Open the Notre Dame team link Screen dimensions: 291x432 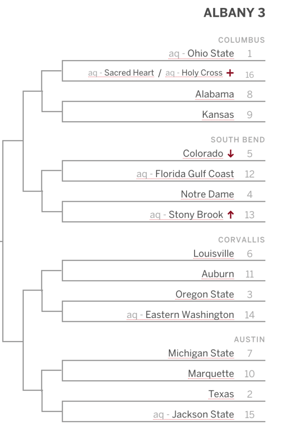pyautogui.click(x=207, y=194)
